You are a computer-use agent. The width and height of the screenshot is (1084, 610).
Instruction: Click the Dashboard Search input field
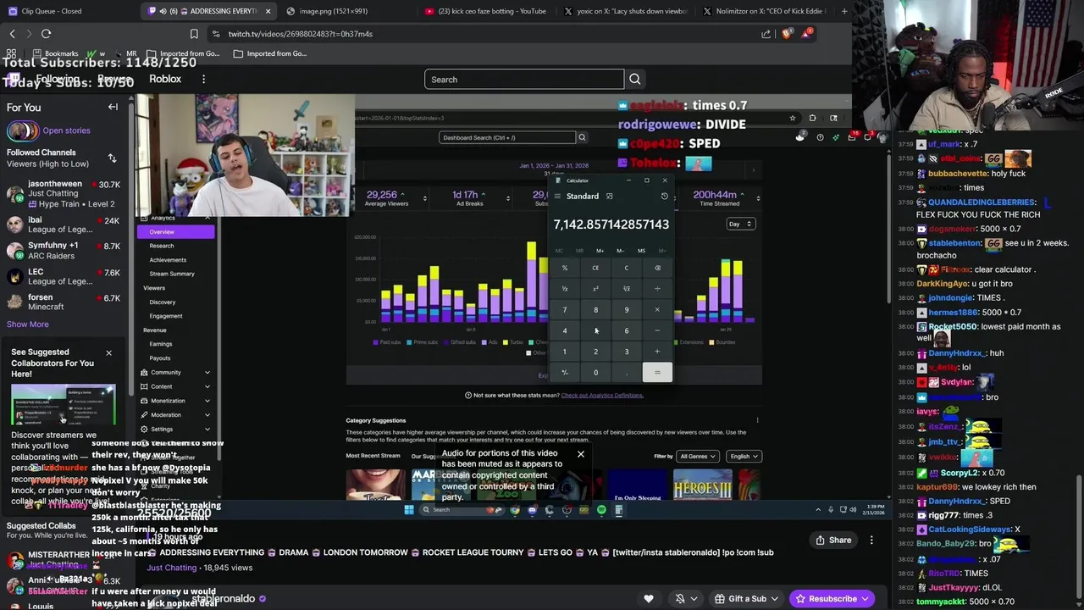tap(506, 137)
